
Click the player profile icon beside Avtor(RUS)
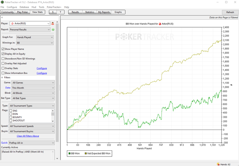click(53, 23)
